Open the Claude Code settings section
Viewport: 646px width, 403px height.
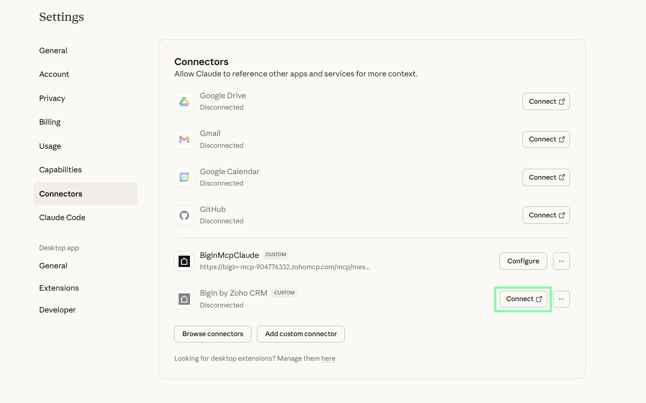[x=62, y=217]
